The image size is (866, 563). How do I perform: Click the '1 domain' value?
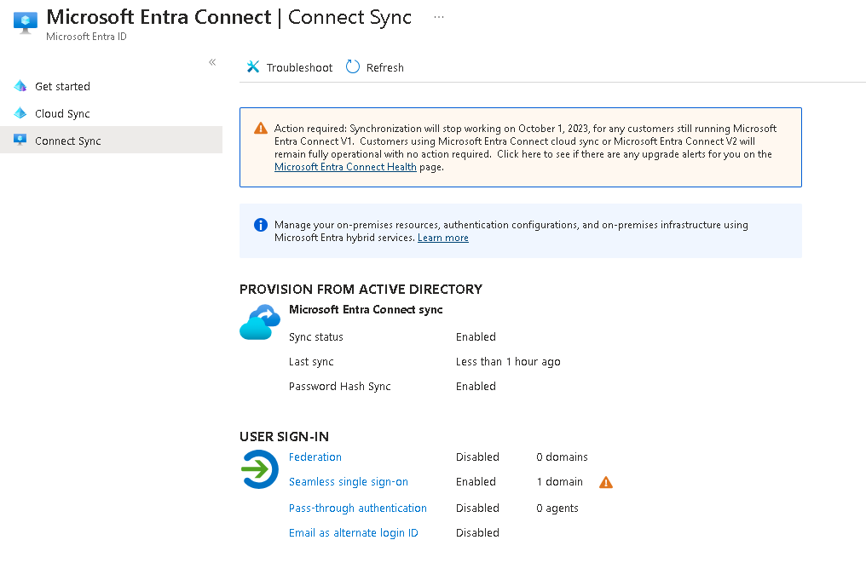click(x=559, y=482)
